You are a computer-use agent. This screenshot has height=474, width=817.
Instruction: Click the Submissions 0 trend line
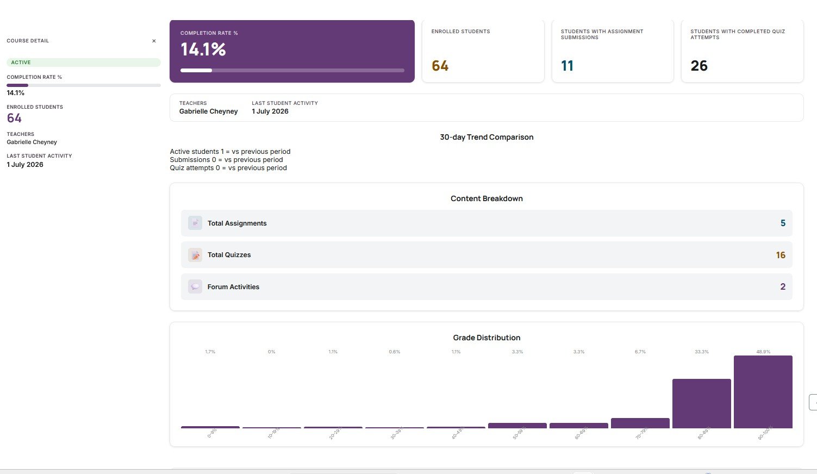pos(226,160)
